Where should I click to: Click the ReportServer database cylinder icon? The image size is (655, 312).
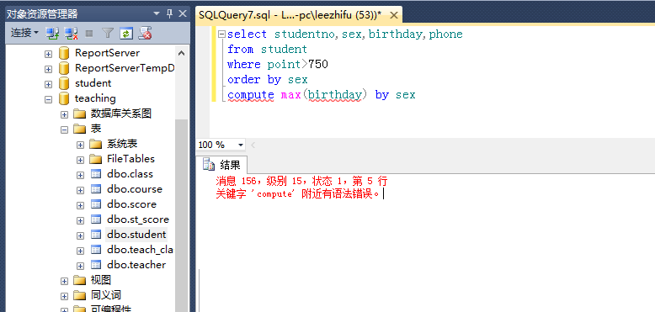pos(63,53)
